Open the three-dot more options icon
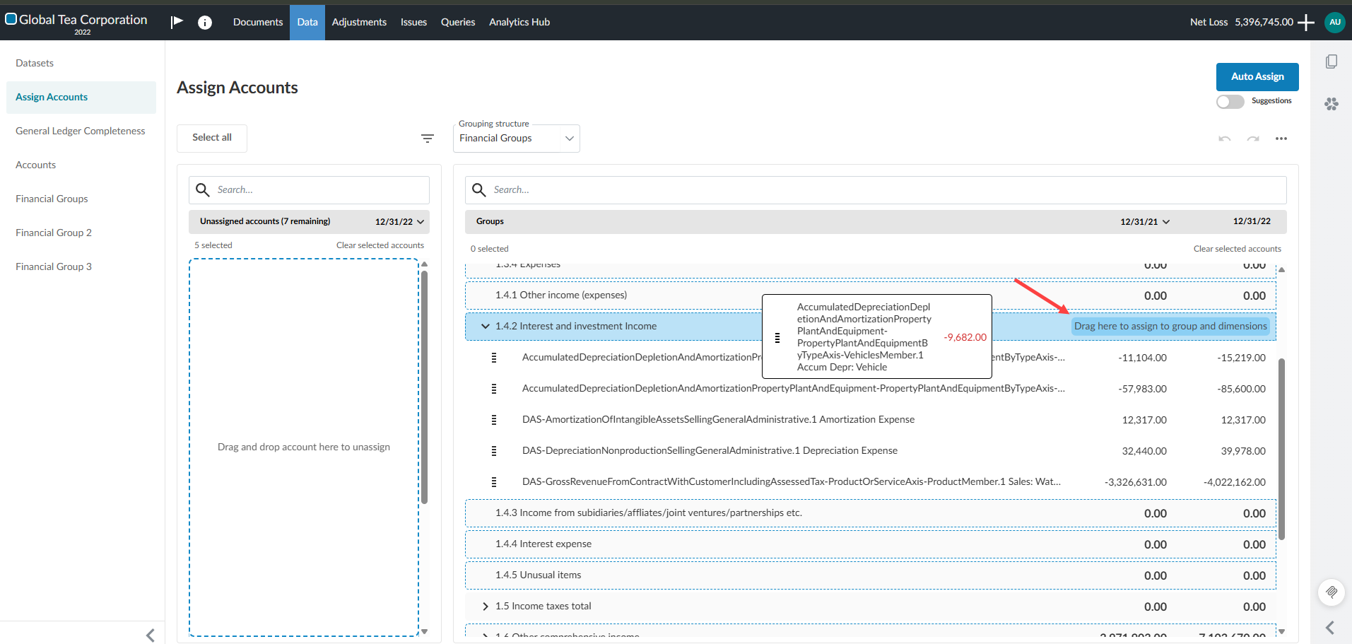The height and width of the screenshot is (644, 1352). 1282,139
